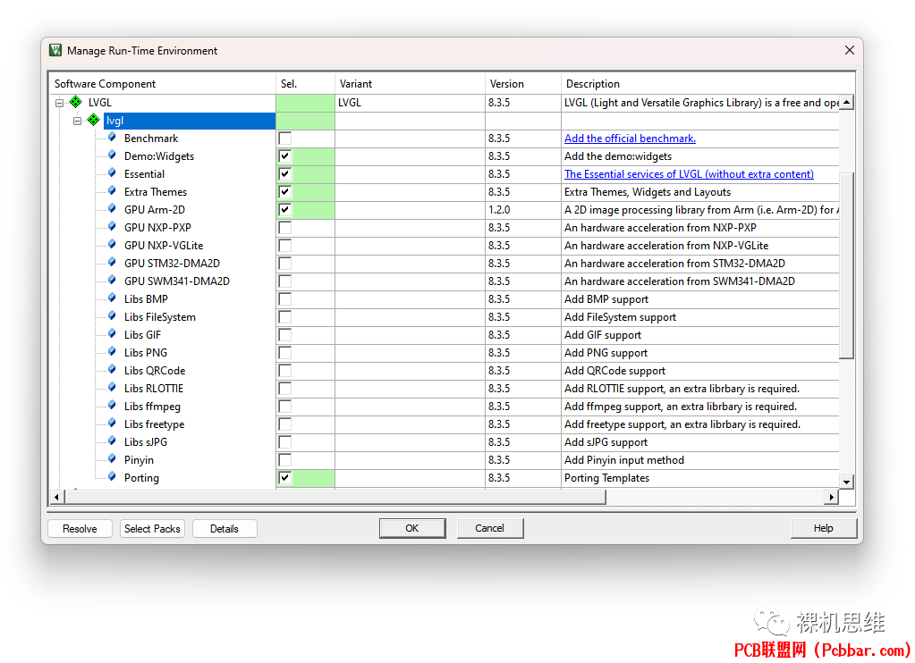Check the Libs QRCode checkbox
The image size is (915, 663).
click(x=284, y=371)
